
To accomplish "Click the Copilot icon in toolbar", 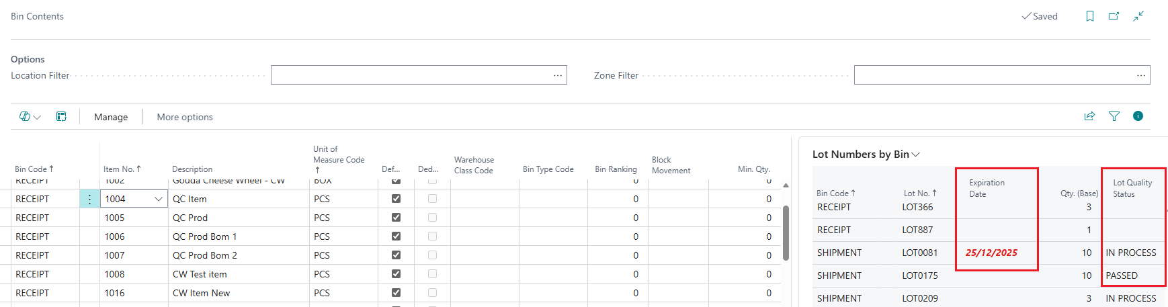I will pos(25,116).
